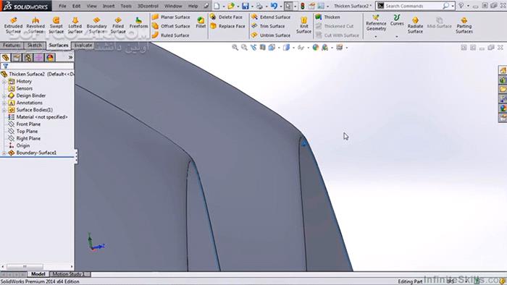Click the Zoom to Fit icon

pos(235,48)
